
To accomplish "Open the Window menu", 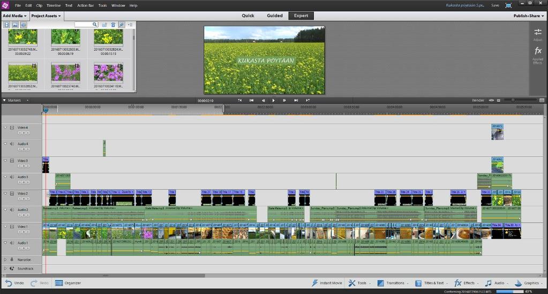I will tap(118, 5).
